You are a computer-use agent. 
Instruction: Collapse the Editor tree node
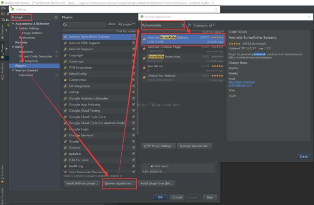pos(13,47)
